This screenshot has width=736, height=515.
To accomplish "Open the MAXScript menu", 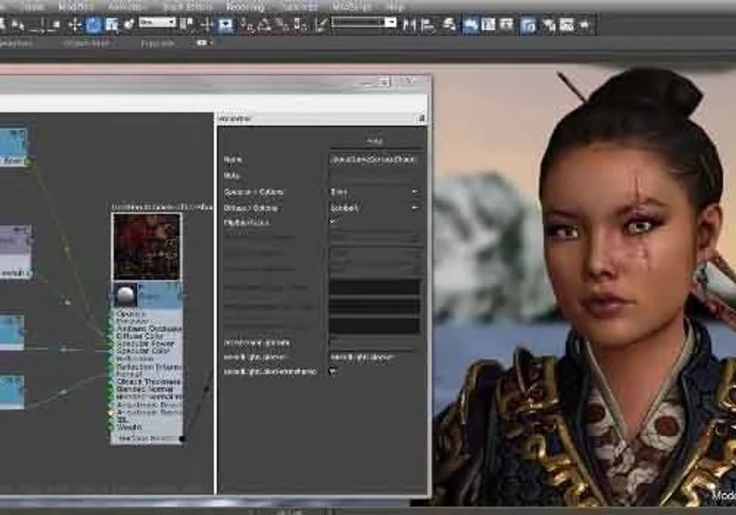I will click(x=351, y=6).
